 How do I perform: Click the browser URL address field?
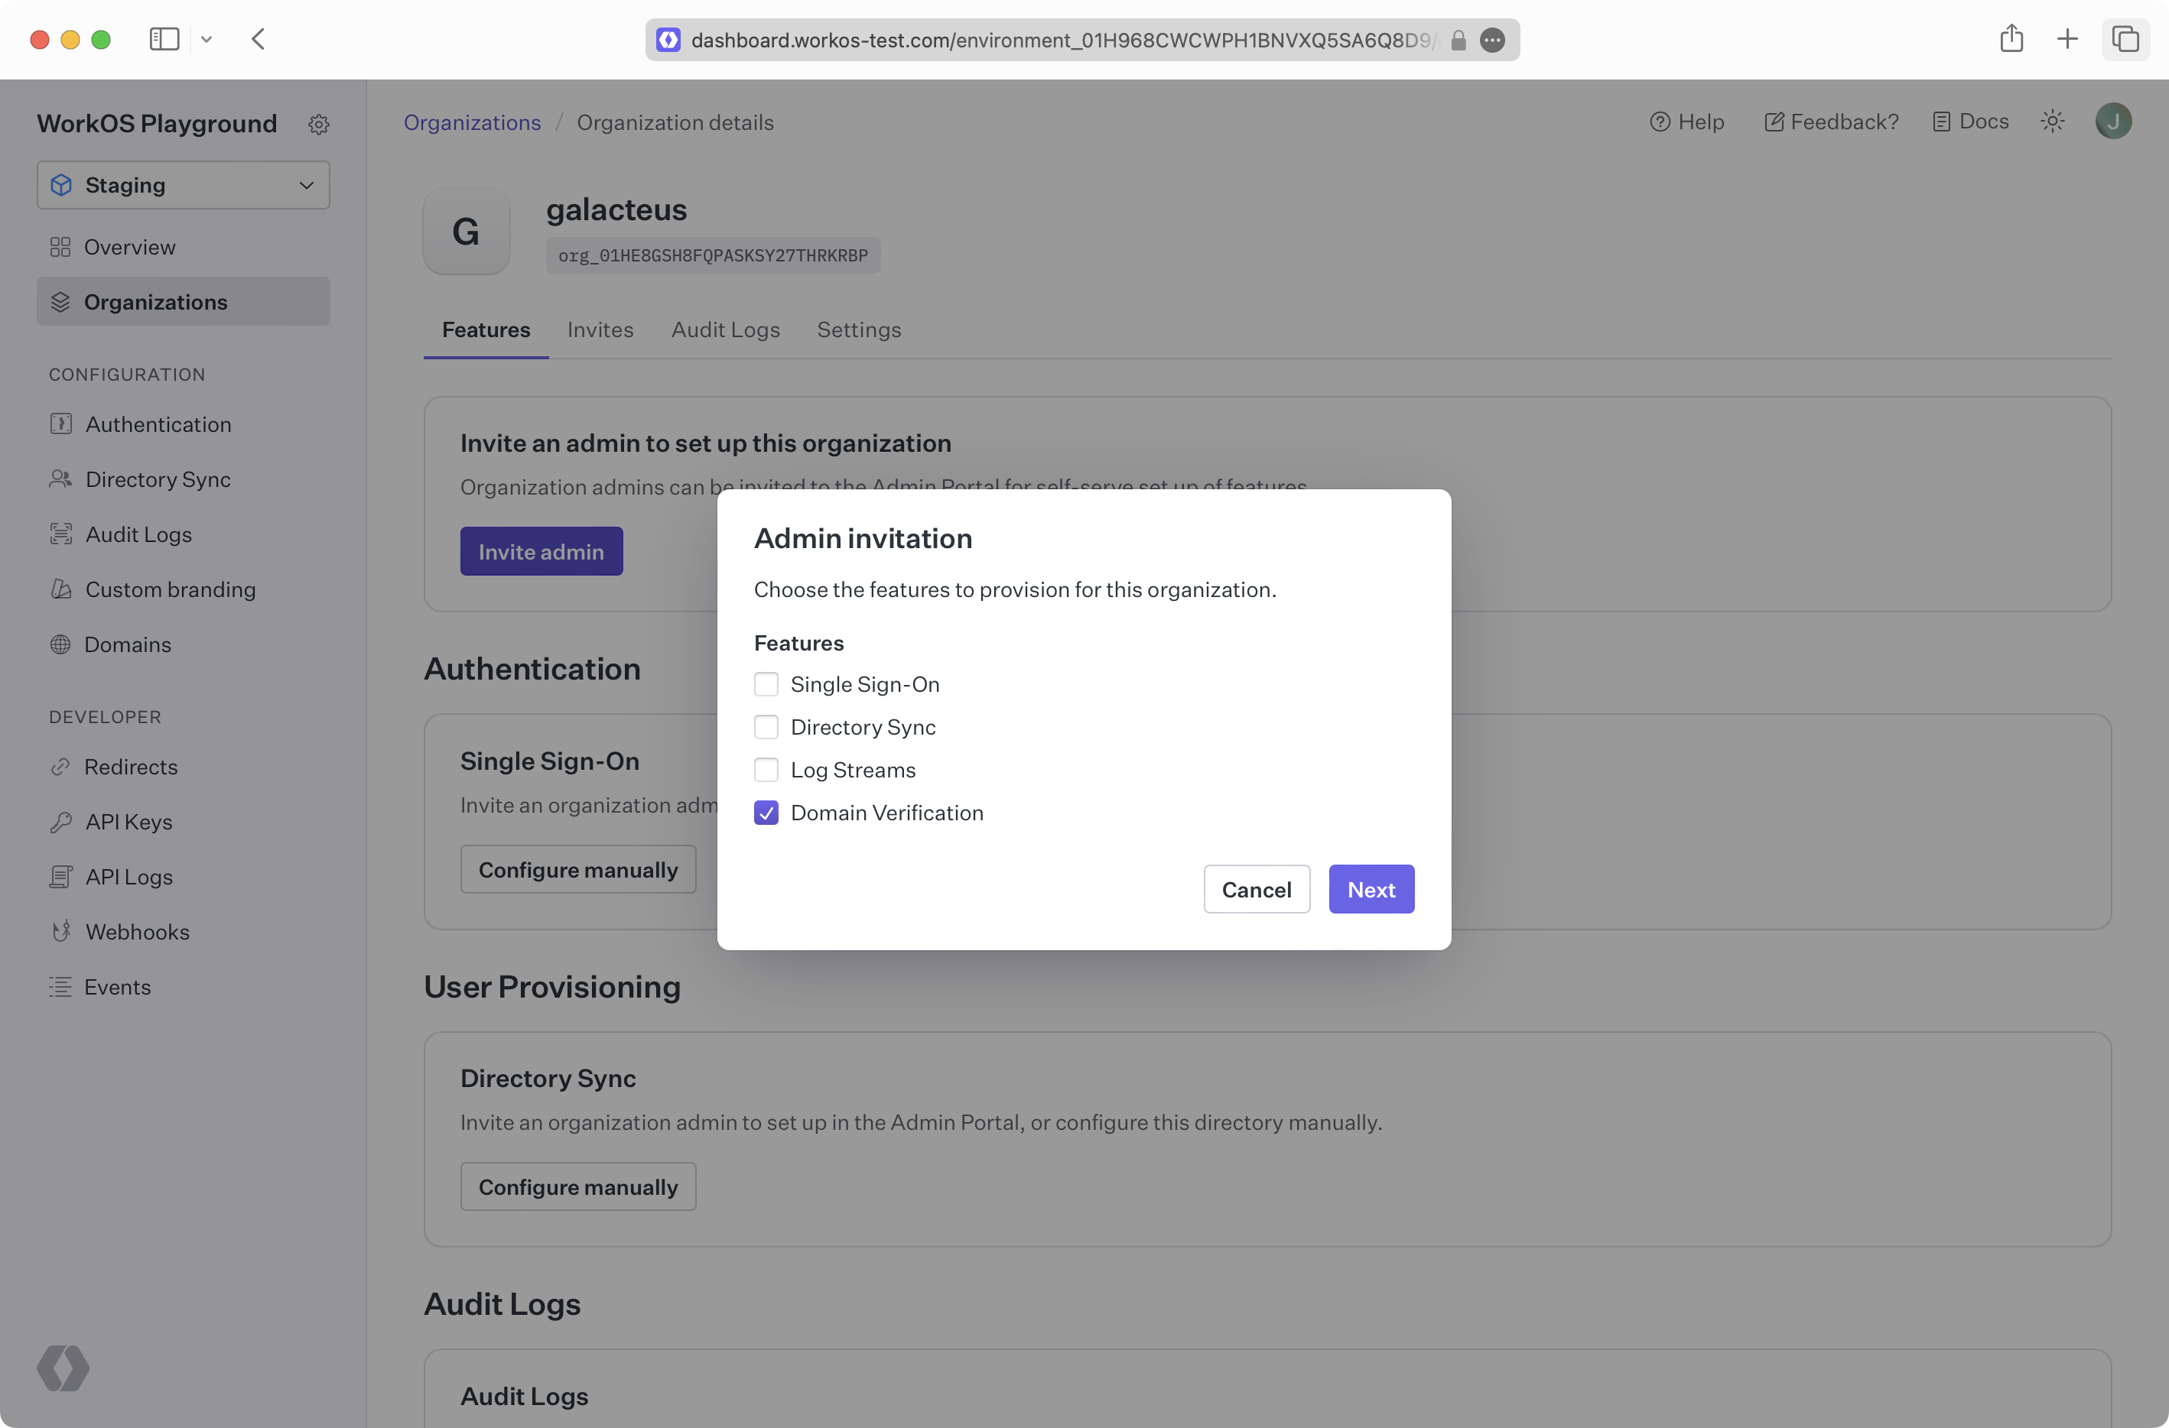pyautogui.click(x=1057, y=40)
